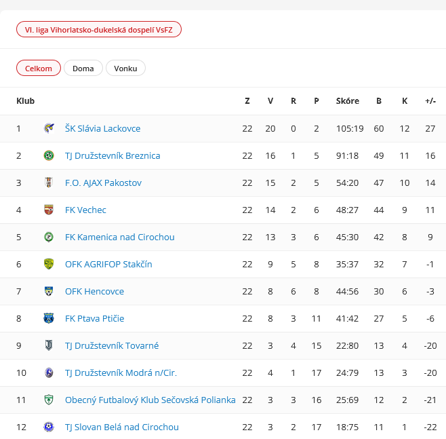Click the OFK AGRIFOP Stakčín club logo
446x439 pixels.
tap(49, 264)
